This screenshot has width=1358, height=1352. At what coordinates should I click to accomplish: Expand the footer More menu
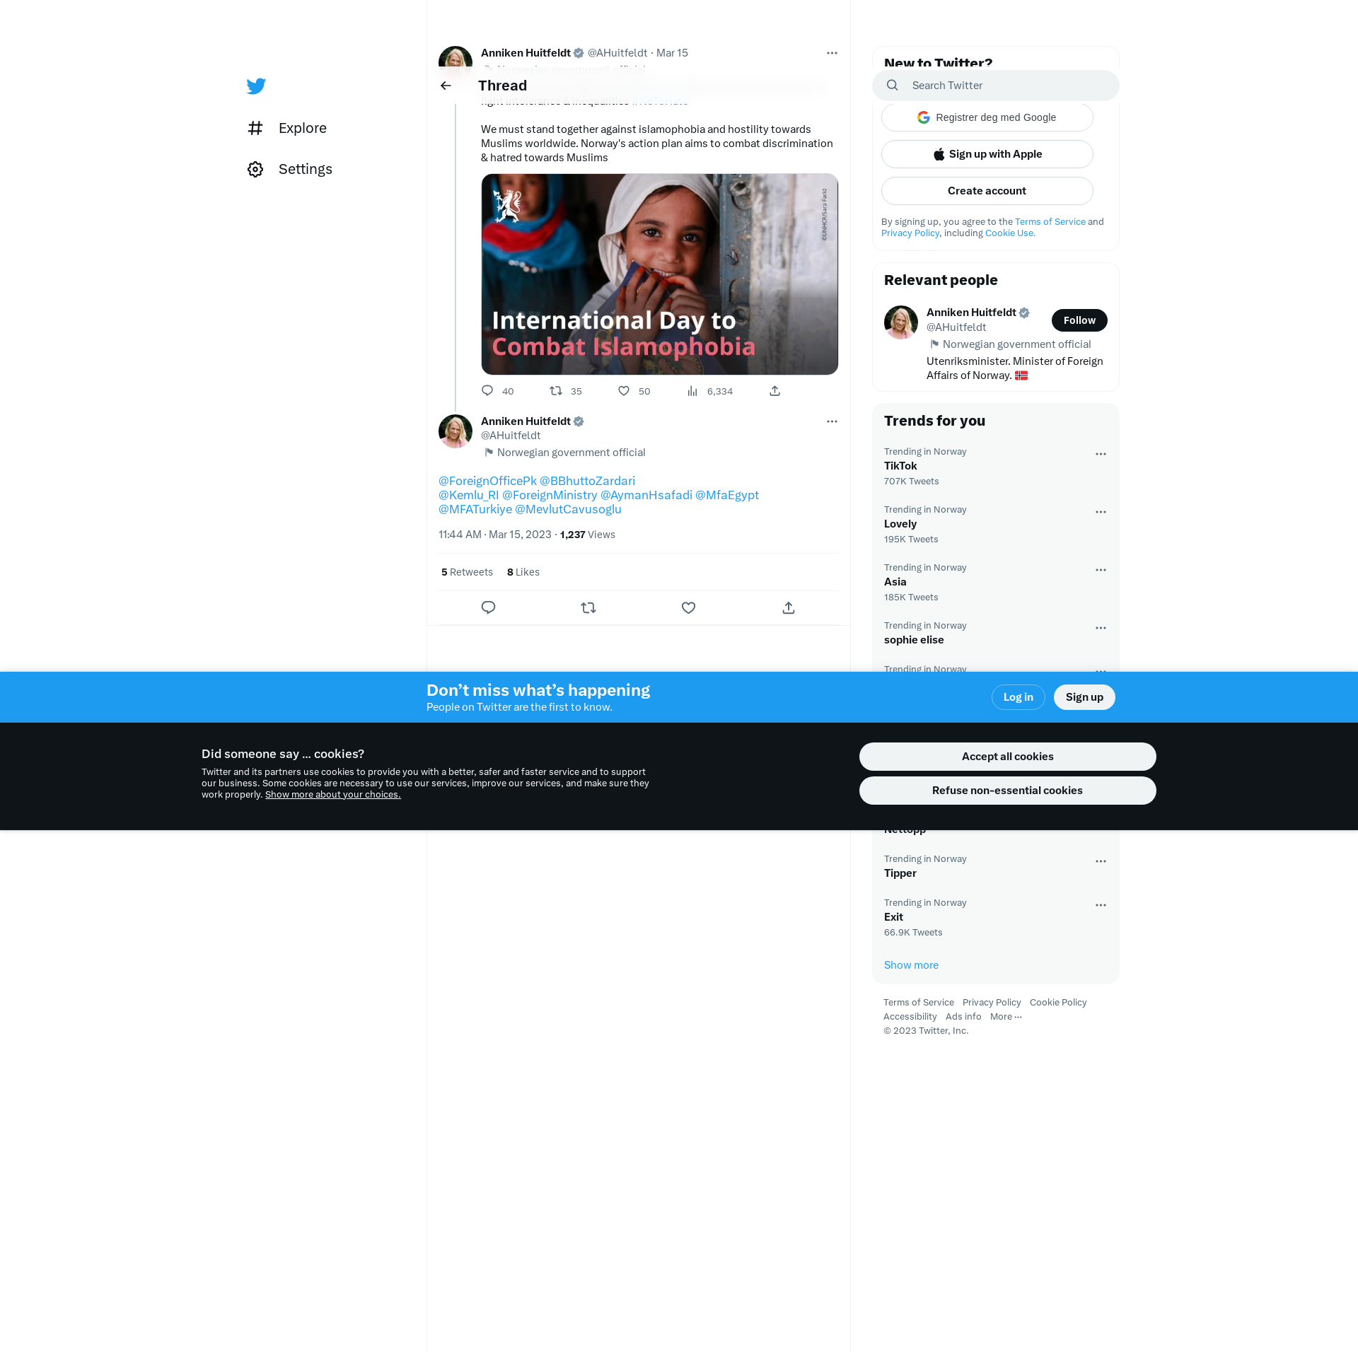coord(1006,1017)
